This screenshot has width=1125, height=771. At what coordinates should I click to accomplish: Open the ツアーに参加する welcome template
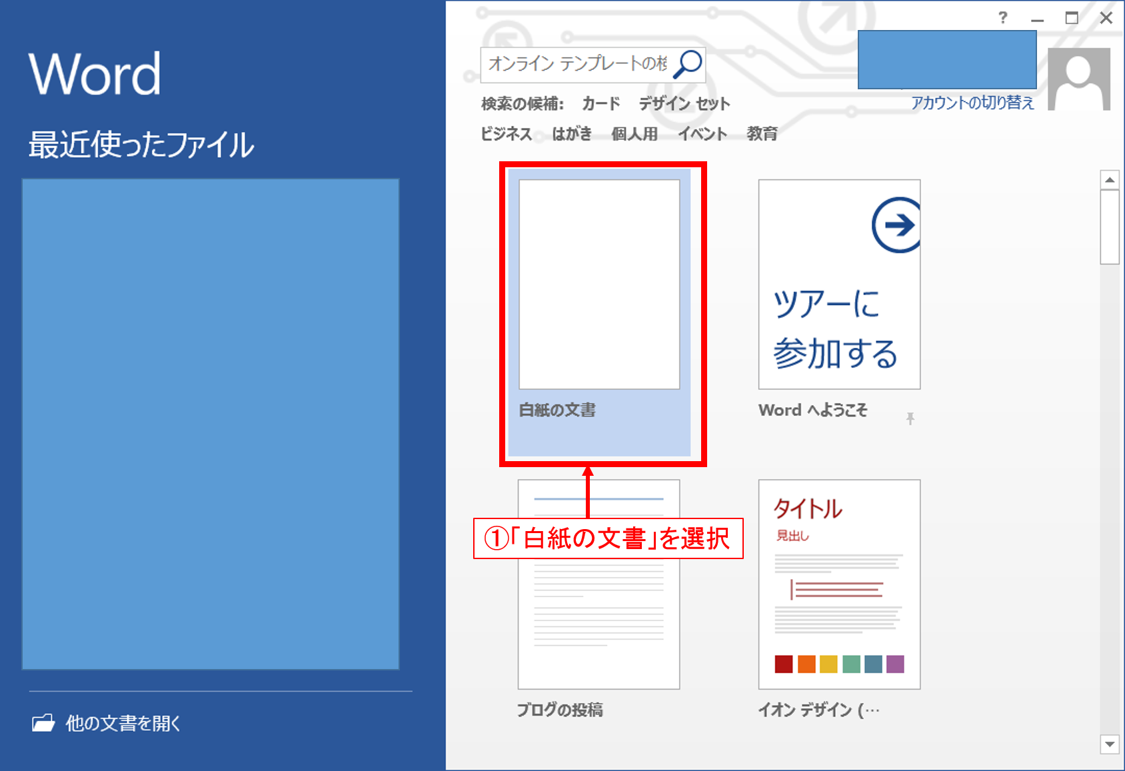click(x=839, y=285)
